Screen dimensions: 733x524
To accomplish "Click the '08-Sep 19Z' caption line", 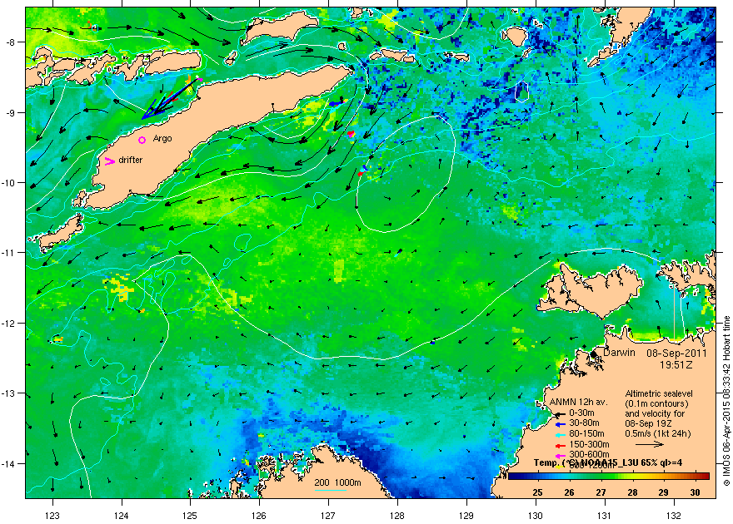I will pyautogui.click(x=648, y=423).
